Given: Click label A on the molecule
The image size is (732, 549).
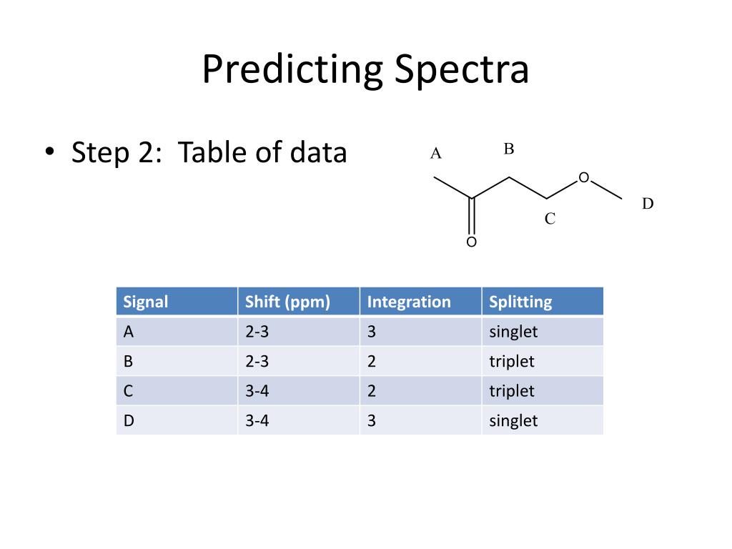Looking at the screenshot, I should pyautogui.click(x=435, y=153).
